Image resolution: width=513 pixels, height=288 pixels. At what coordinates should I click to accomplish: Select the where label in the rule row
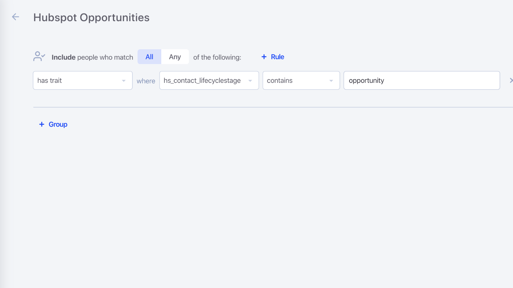[x=146, y=81]
